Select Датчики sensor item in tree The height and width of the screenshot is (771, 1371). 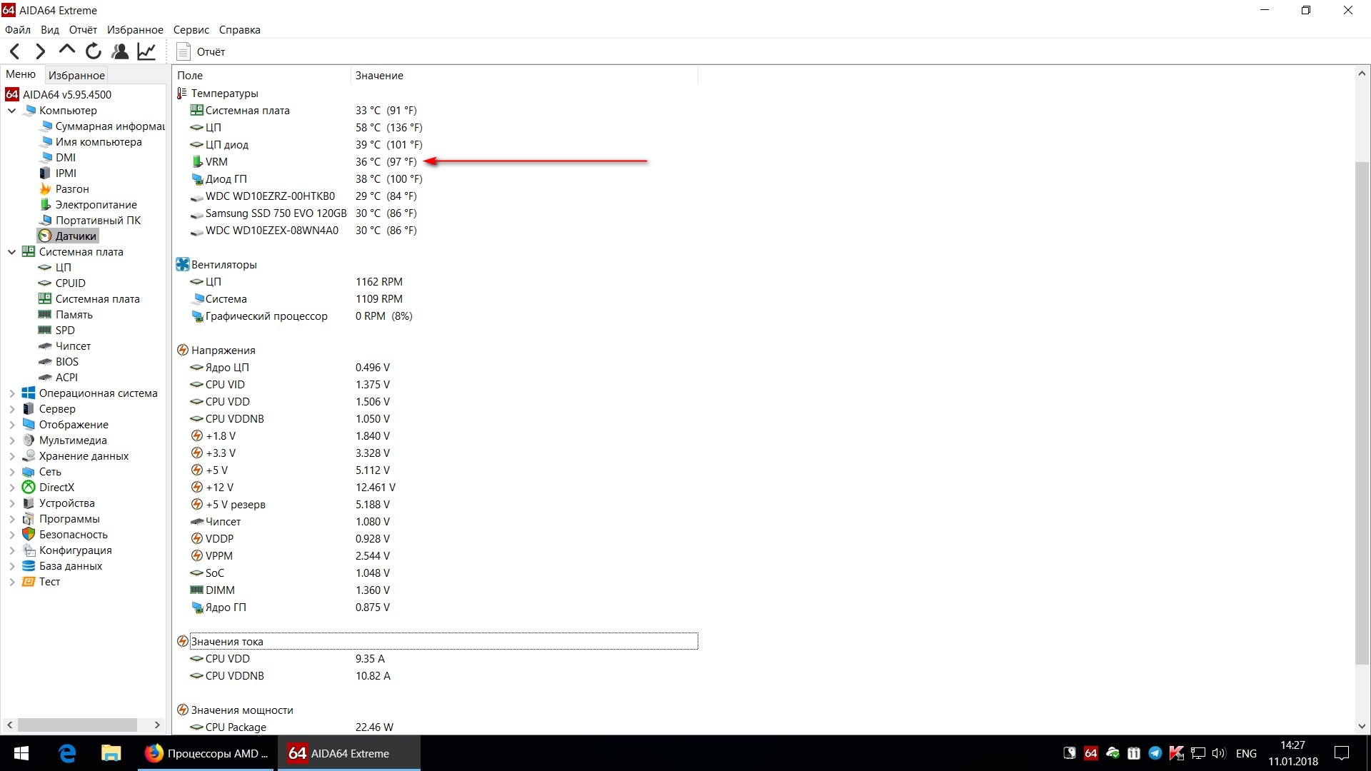coord(75,236)
